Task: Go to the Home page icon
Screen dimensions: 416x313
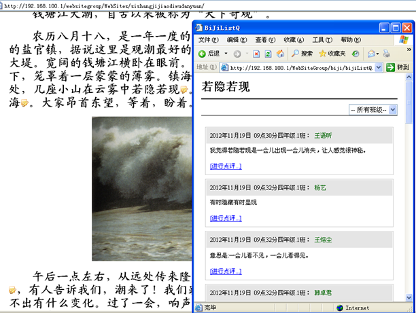Action: pos(280,54)
